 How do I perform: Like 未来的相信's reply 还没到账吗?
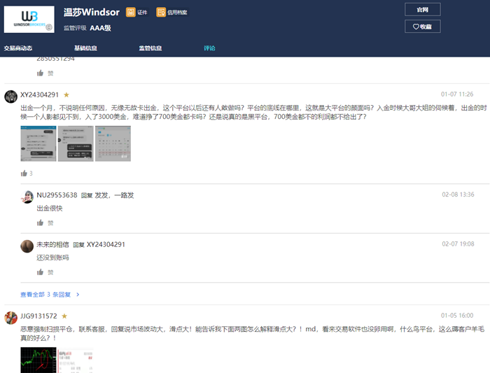coord(40,272)
